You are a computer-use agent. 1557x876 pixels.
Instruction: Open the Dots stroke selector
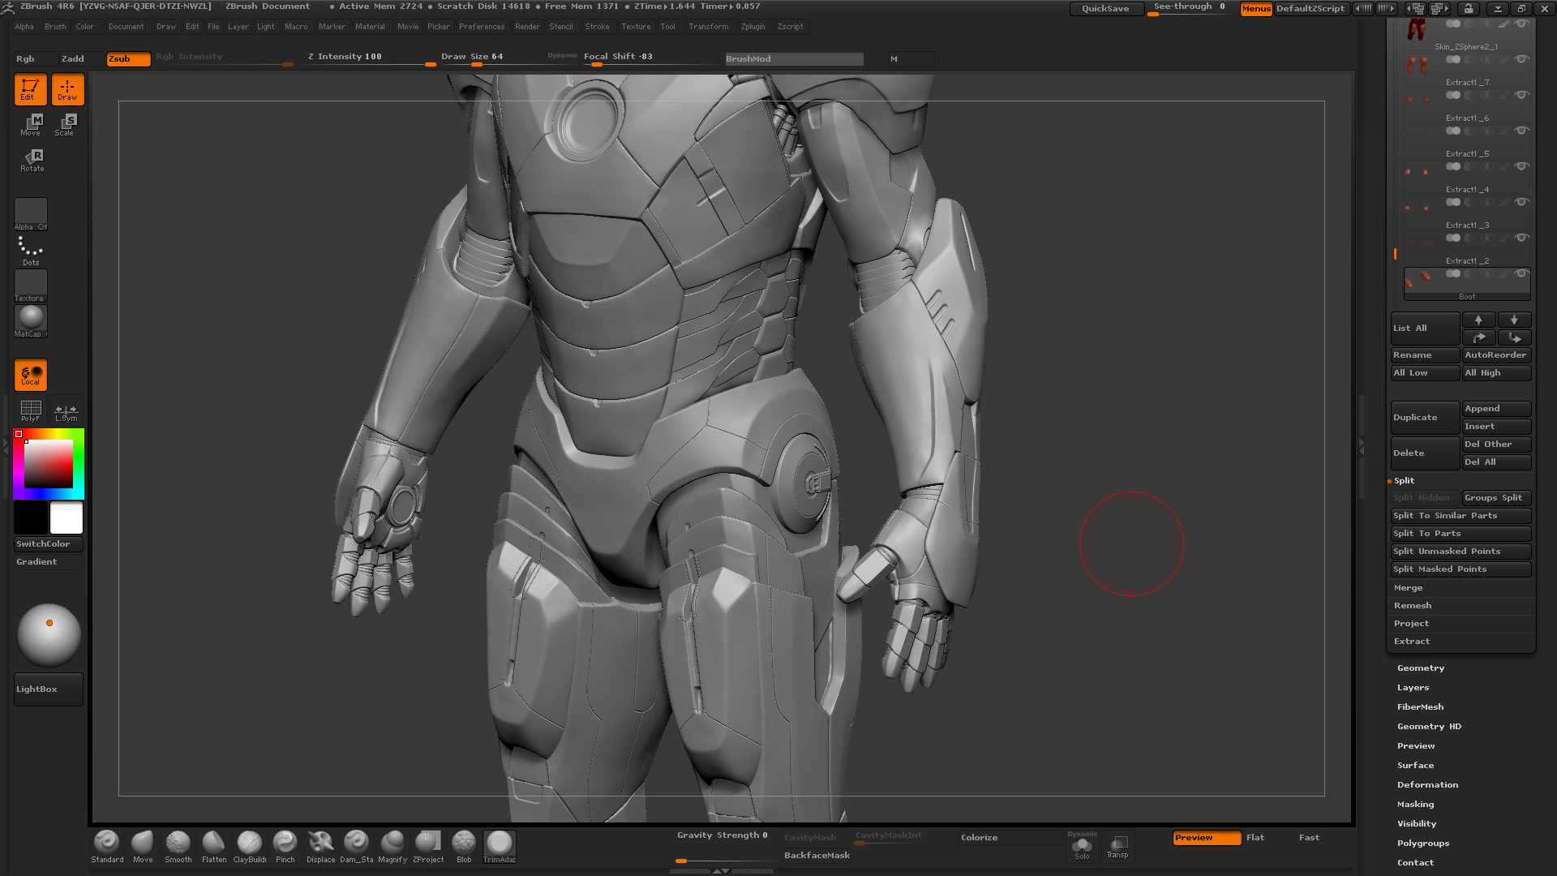pyautogui.click(x=31, y=250)
